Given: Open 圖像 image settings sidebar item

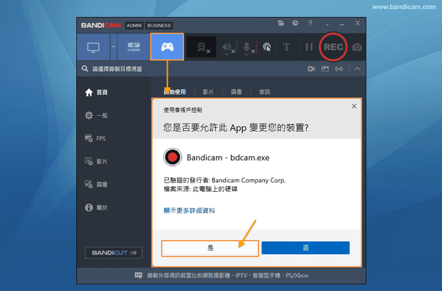Looking at the screenshot, I should point(96,184).
